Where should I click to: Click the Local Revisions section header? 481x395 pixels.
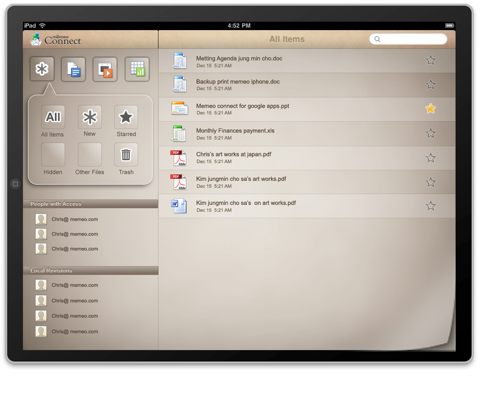tap(91, 271)
